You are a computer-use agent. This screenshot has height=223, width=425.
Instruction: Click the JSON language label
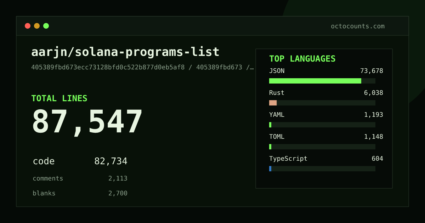tap(277, 71)
